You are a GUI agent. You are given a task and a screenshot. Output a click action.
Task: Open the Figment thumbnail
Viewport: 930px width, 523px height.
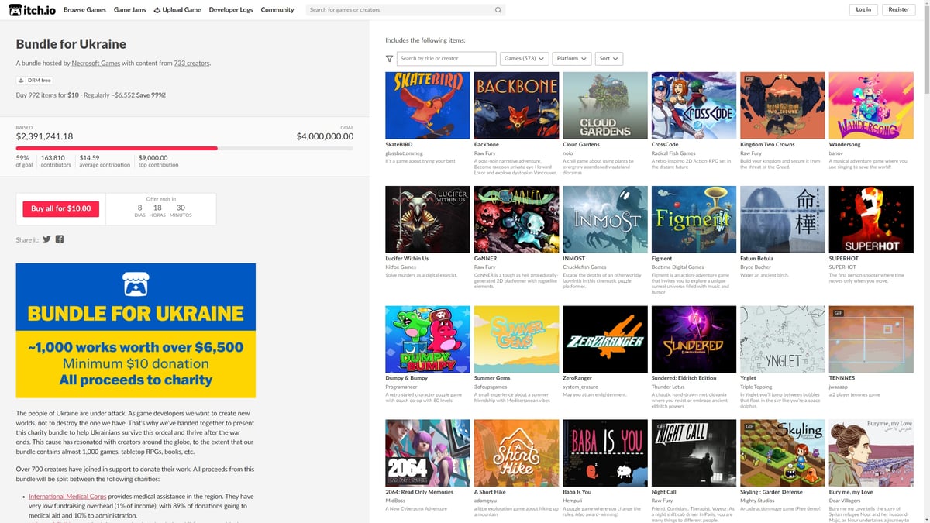[x=694, y=219]
